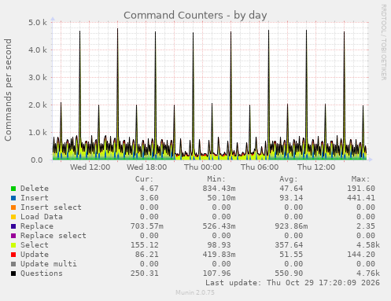391x301 pixels.
Task: Click the dark blue Replace legend swatch
Action: click(x=13, y=226)
